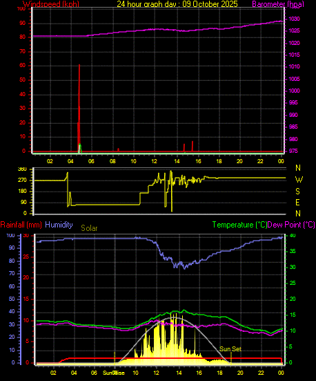The height and width of the screenshot is (381, 316).
Task: Click the dotted sunrise marker line near 08:00
Action: click(115, 357)
